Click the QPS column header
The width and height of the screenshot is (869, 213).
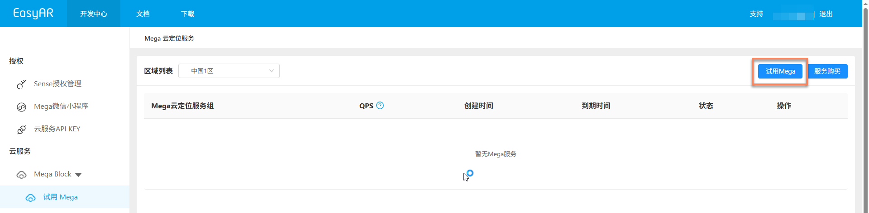coord(366,106)
